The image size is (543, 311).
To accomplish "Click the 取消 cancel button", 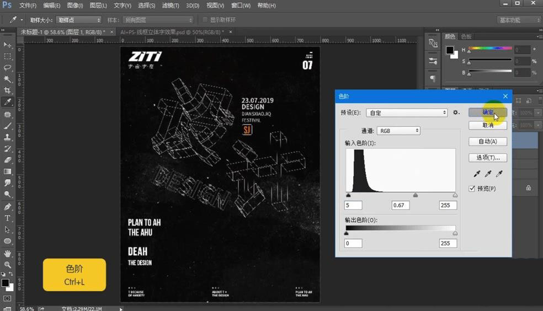I will point(488,125).
